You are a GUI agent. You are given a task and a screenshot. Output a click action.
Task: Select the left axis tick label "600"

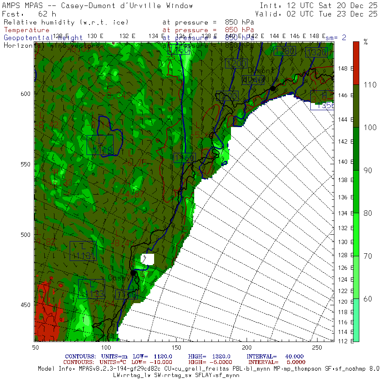[25, 94]
